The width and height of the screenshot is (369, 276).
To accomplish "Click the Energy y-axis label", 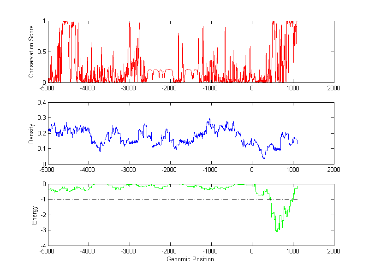I will point(34,215).
